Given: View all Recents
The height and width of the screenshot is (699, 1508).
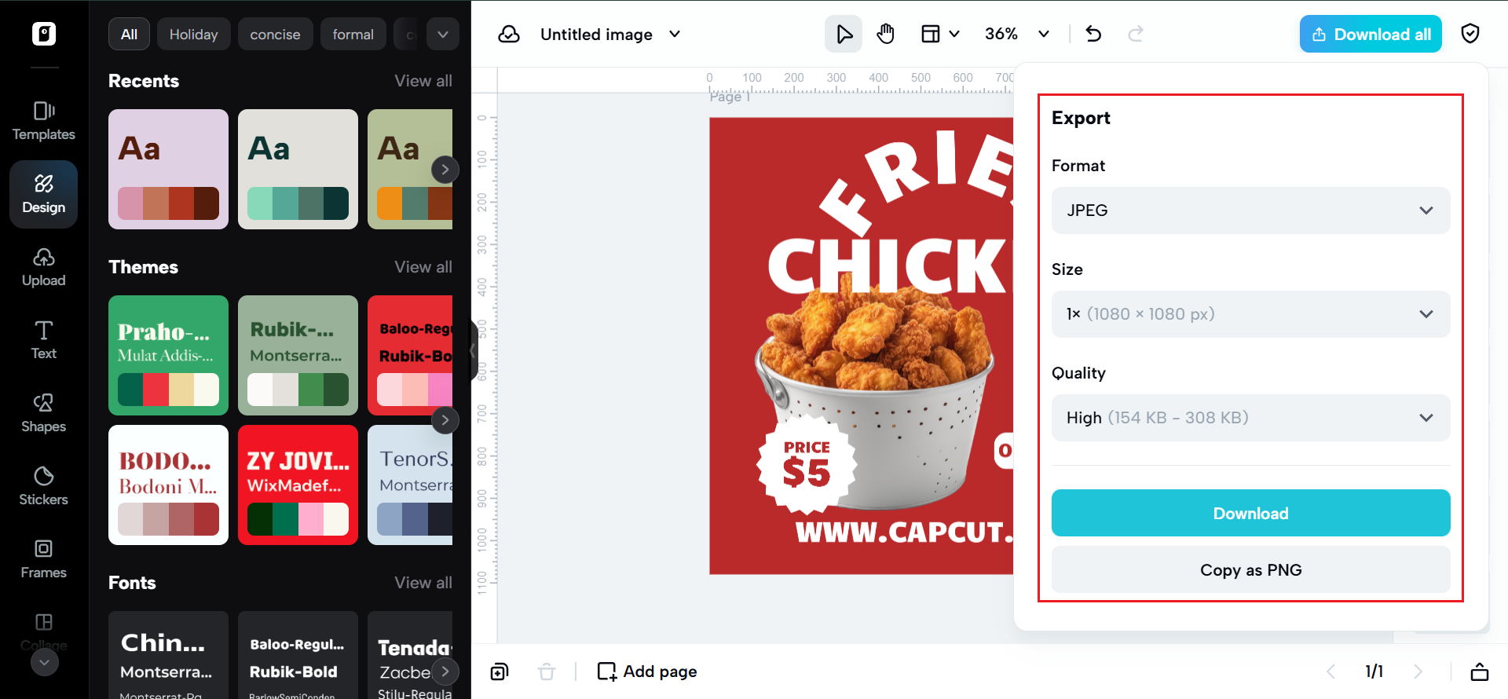Looking at the screenshot, I should pos(423,81).
